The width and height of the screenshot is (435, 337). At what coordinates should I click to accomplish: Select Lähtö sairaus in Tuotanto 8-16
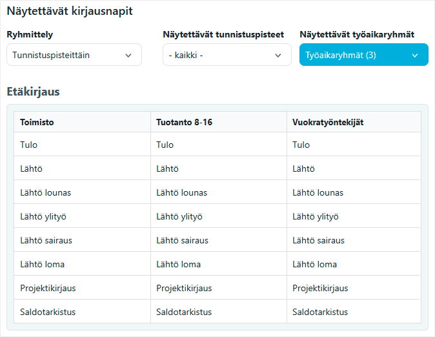coord(182,240)
